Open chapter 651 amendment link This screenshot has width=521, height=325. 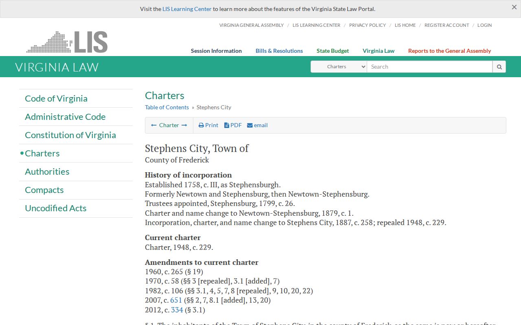[176, 300]
